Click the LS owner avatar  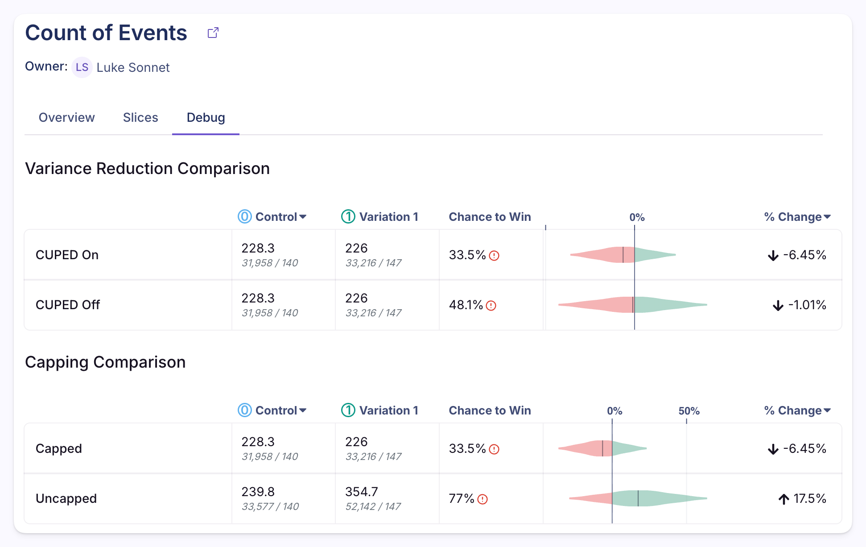82,67
